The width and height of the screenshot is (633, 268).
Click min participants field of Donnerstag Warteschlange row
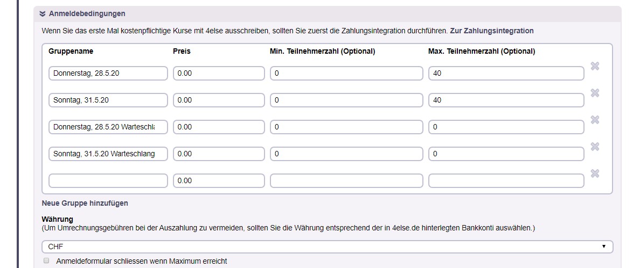click(346, 127)
